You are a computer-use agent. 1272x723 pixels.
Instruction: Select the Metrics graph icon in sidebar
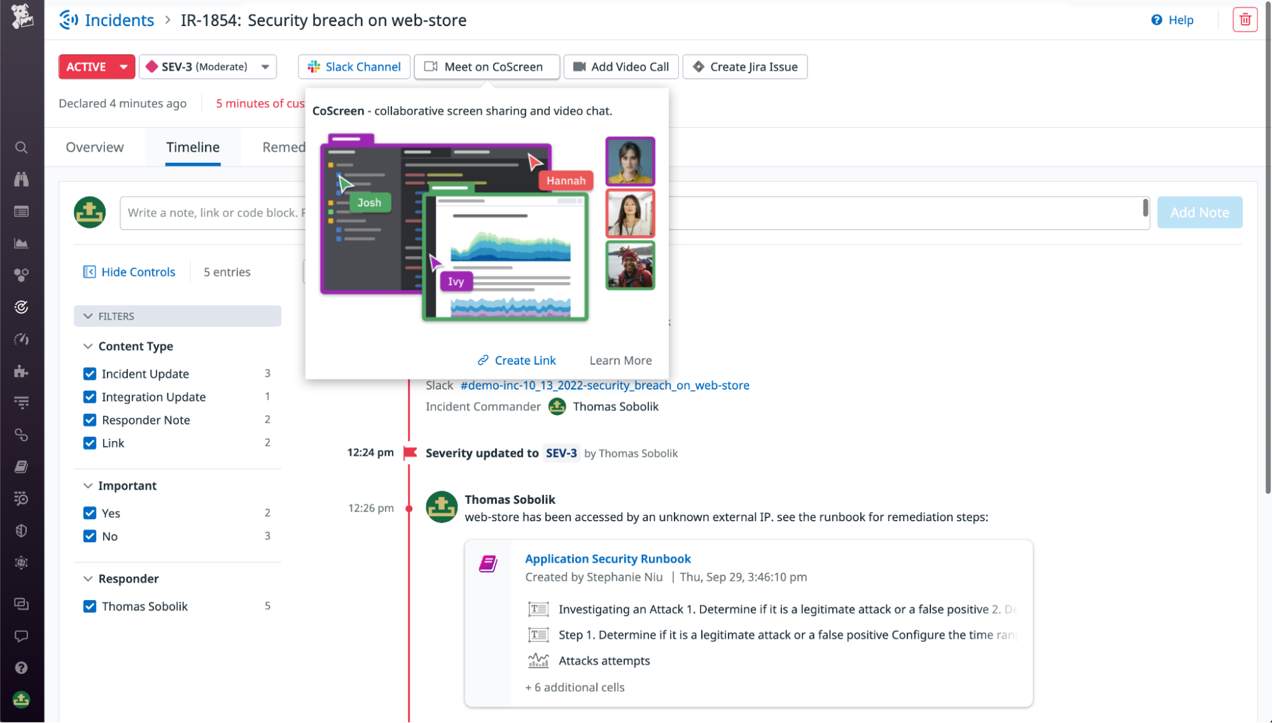(22, 242)
